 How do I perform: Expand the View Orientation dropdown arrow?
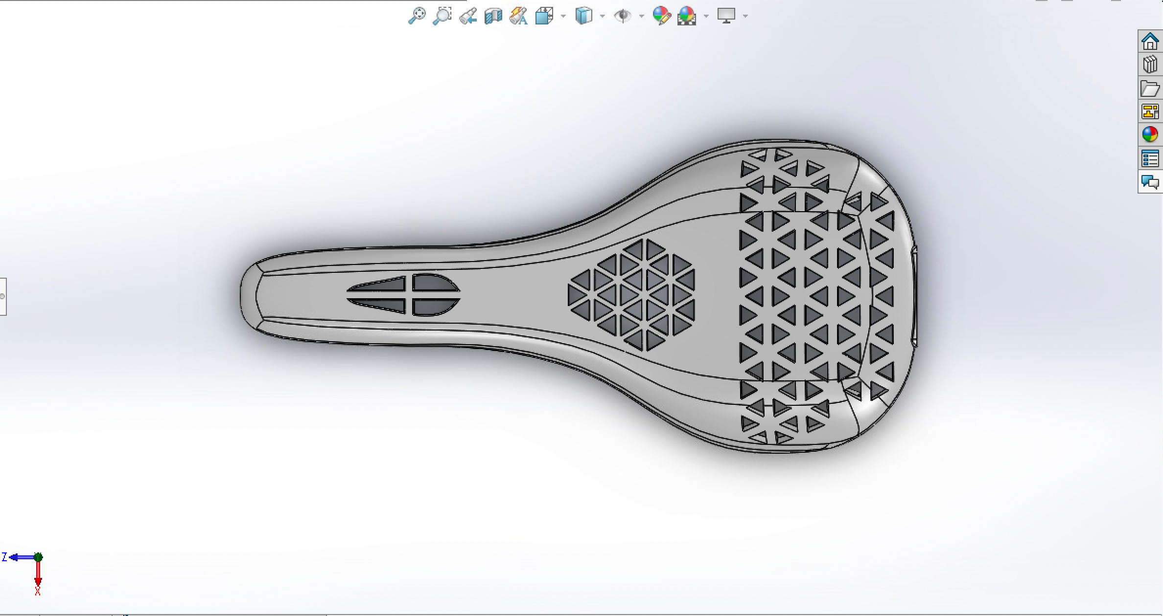click(x=563, y=16)
